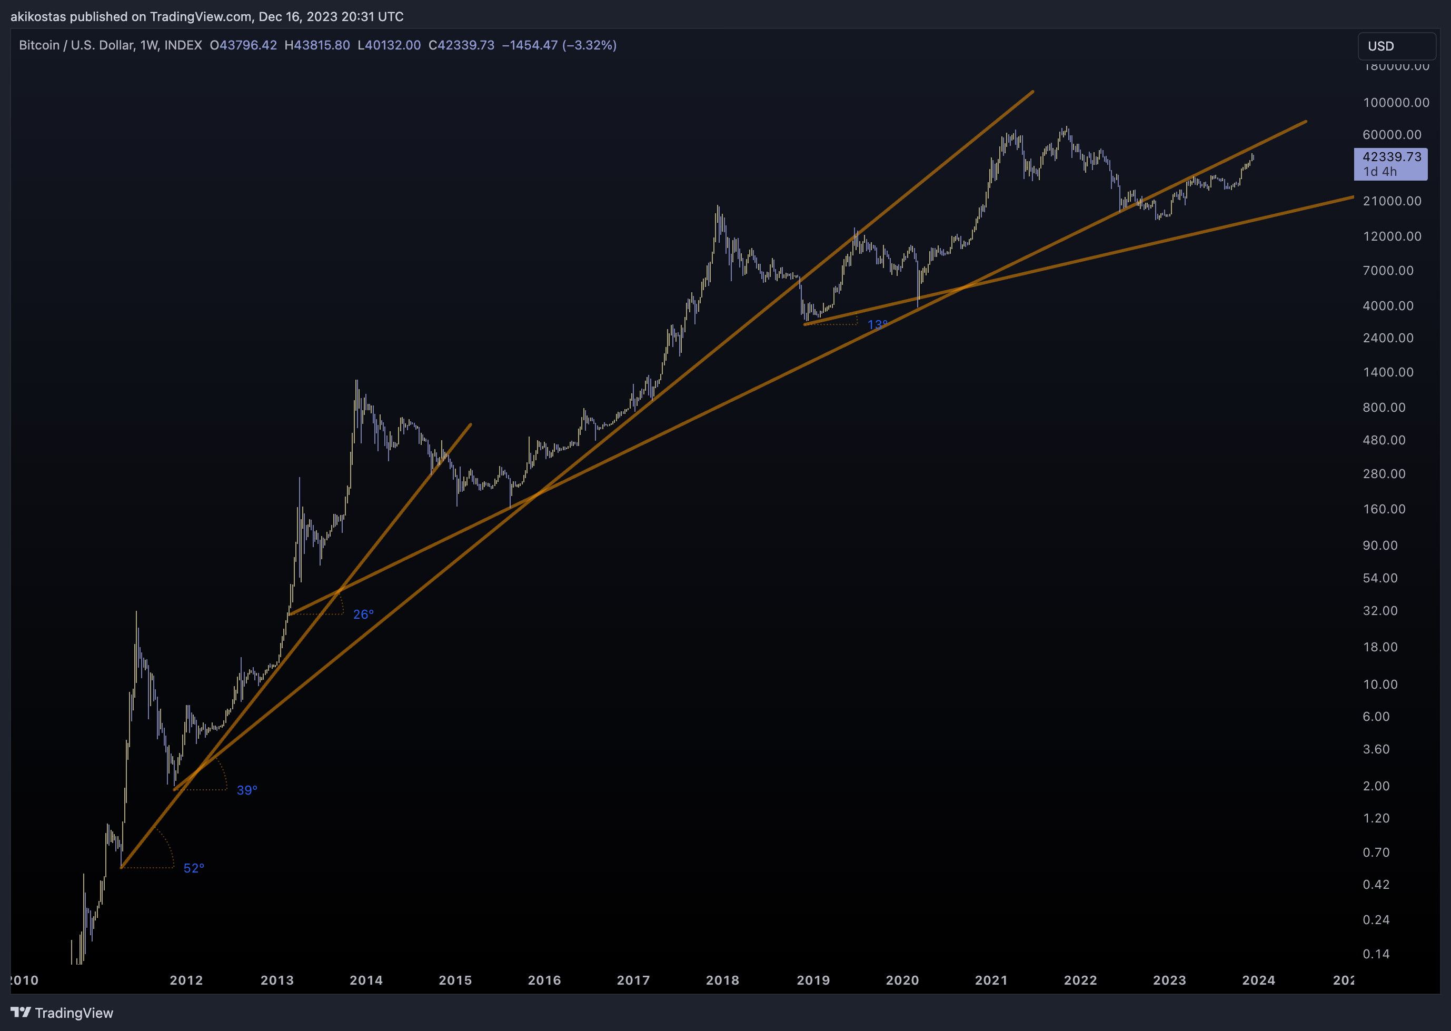Screen dimensions: 1451x1031
Task: Click the 3.60 price scale label
Action: 1376,749
